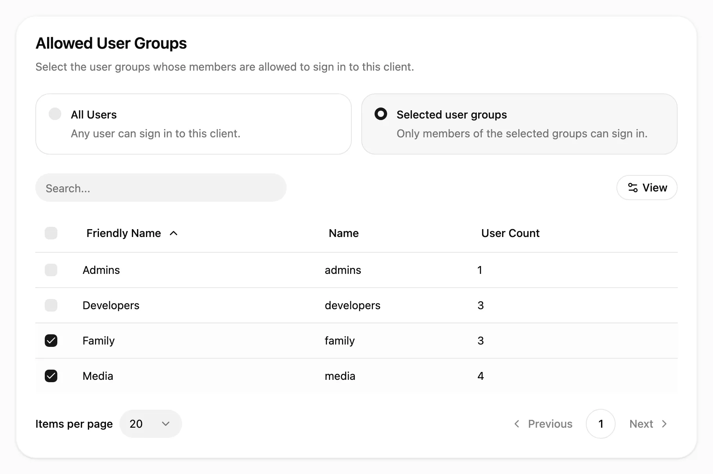Screen dimensions: 713x474
Task: Check the Admins group checkbox
Action: (x=51, y=270)
